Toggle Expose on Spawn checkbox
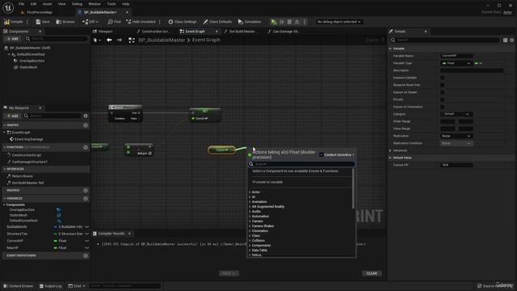The image size is (517, 291). coord(443,92)
